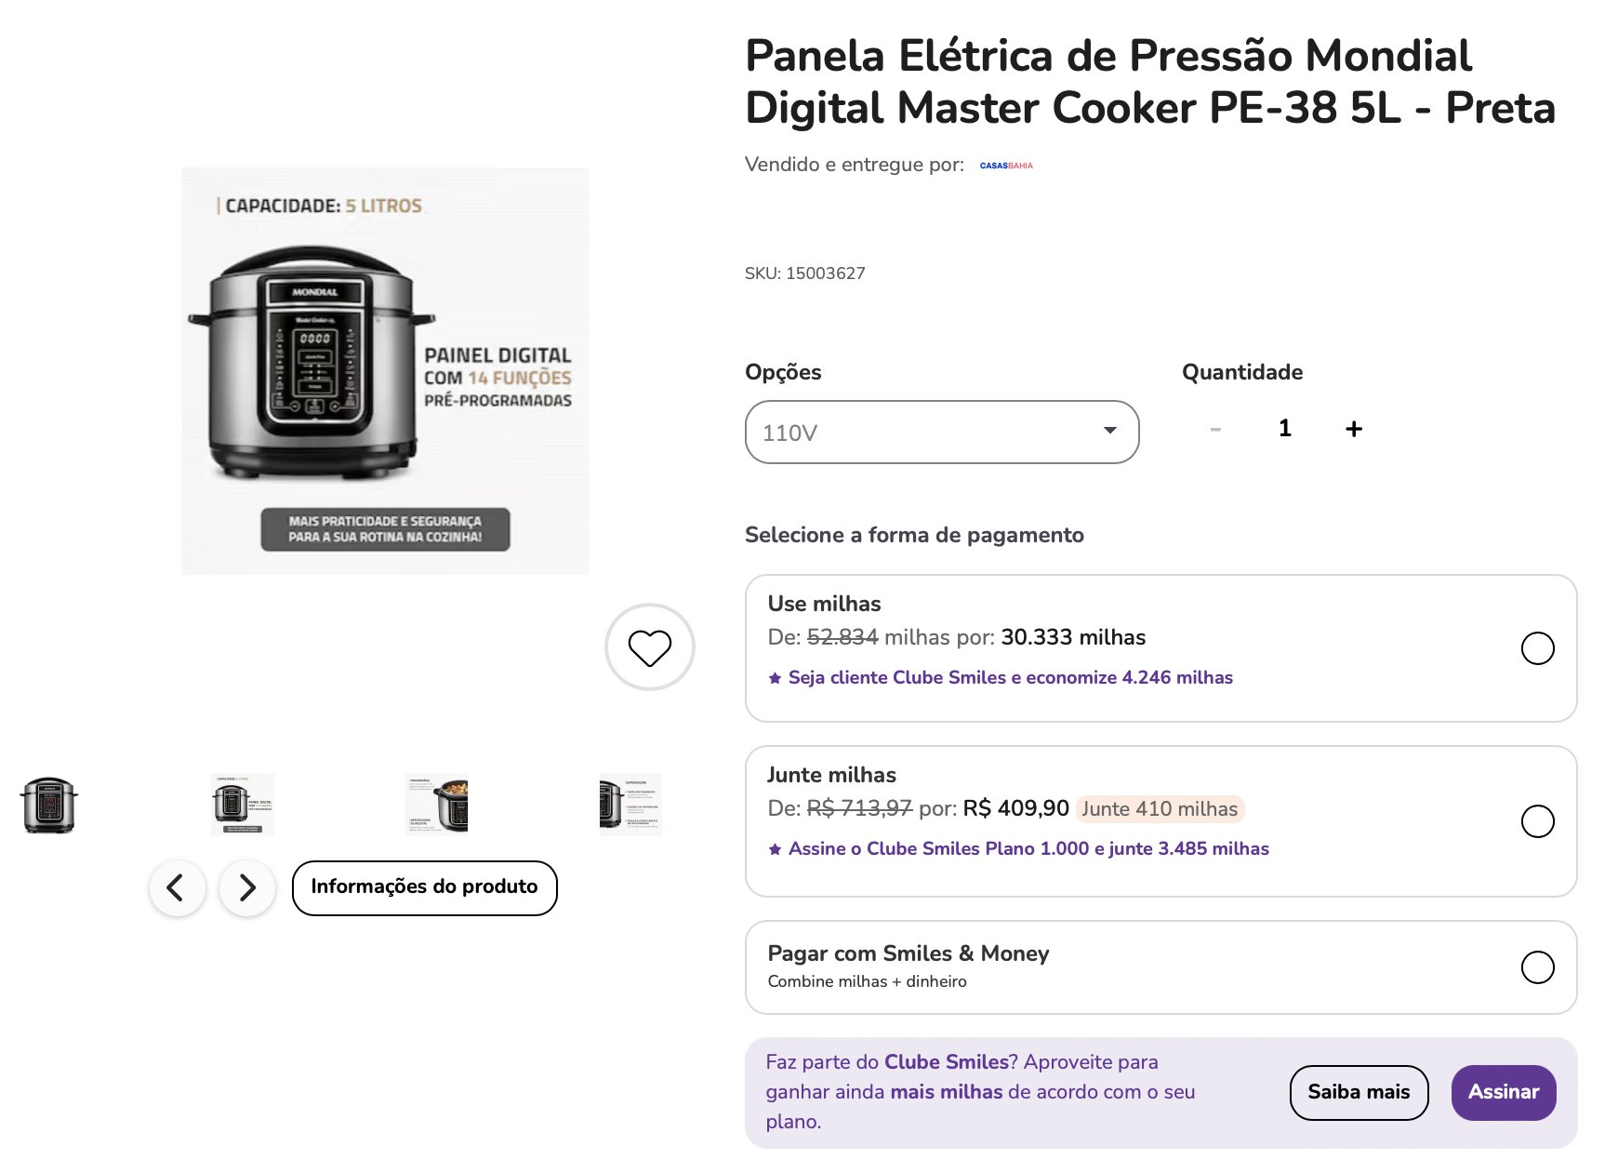Open Assine o Clube Smiles Plano 1.000 link

point(1028,849)
